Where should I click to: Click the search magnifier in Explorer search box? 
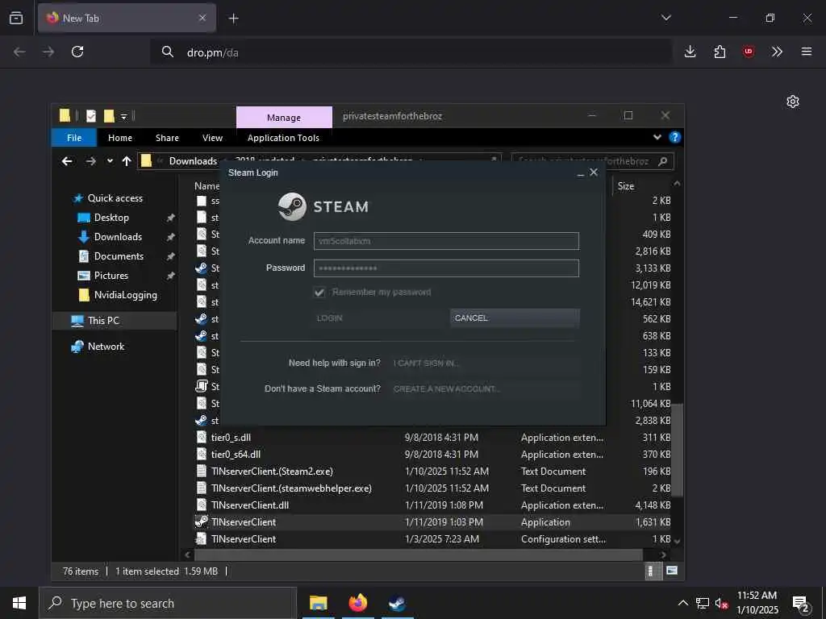tap(663, 161)
